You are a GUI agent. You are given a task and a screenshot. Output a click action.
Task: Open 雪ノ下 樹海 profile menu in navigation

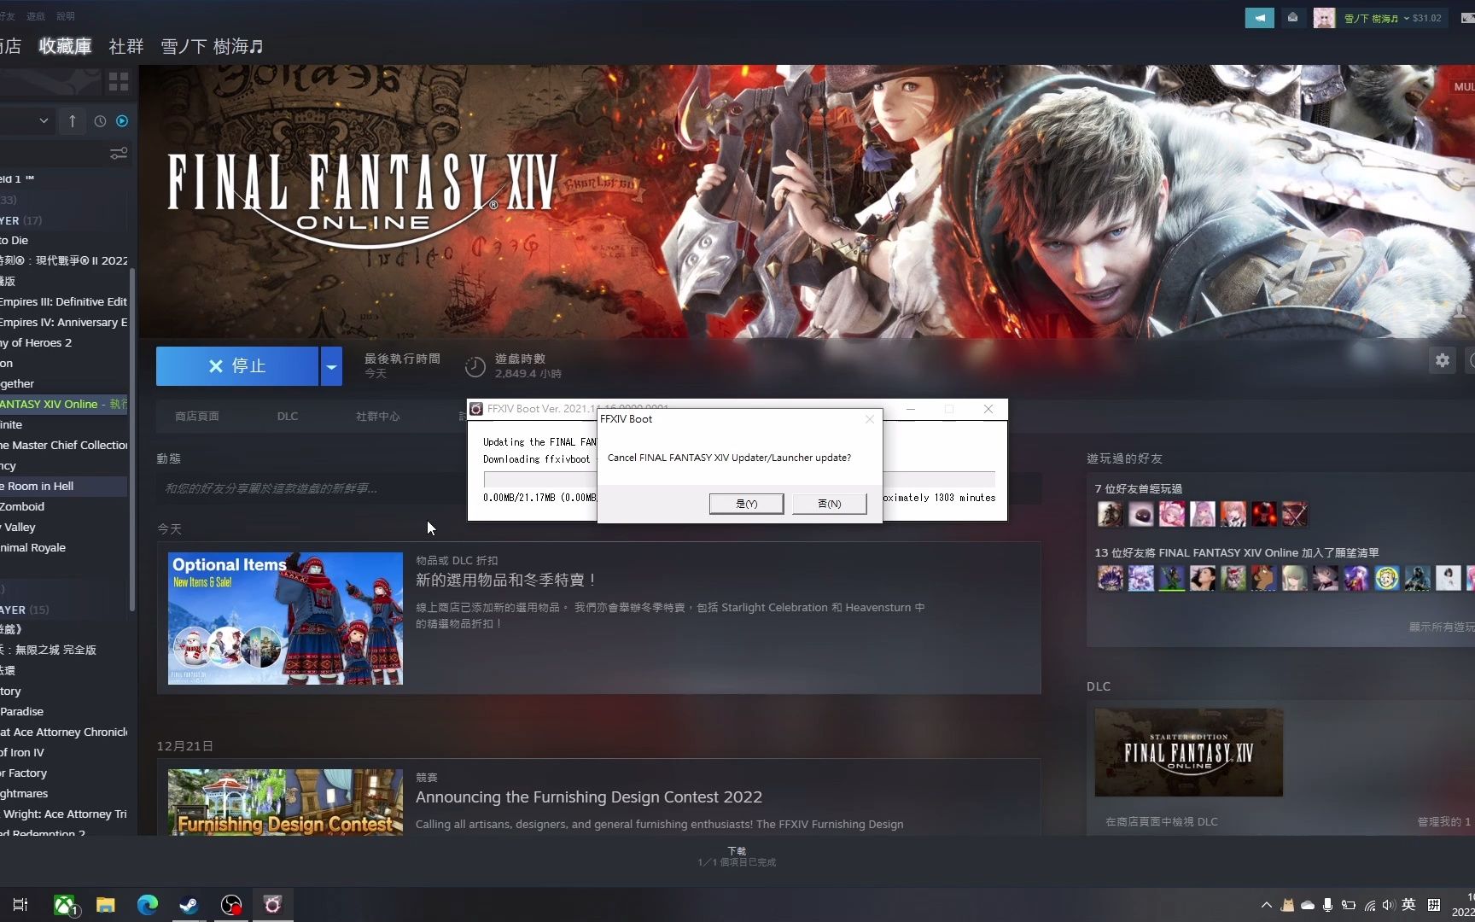click(213, 46)
